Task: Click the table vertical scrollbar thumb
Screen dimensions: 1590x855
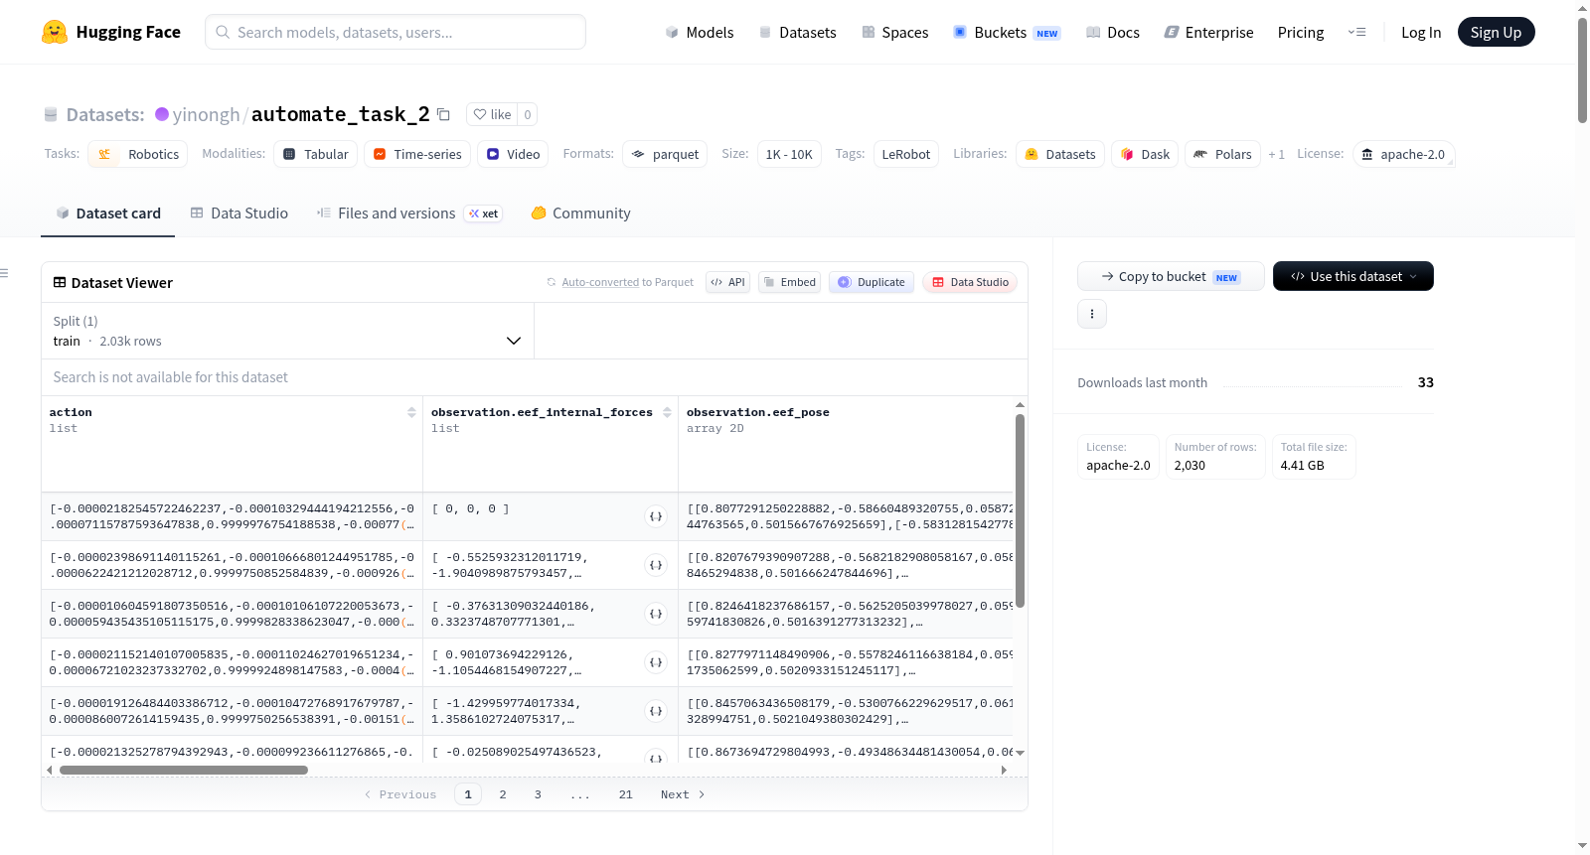Action: coord(1020,510)
